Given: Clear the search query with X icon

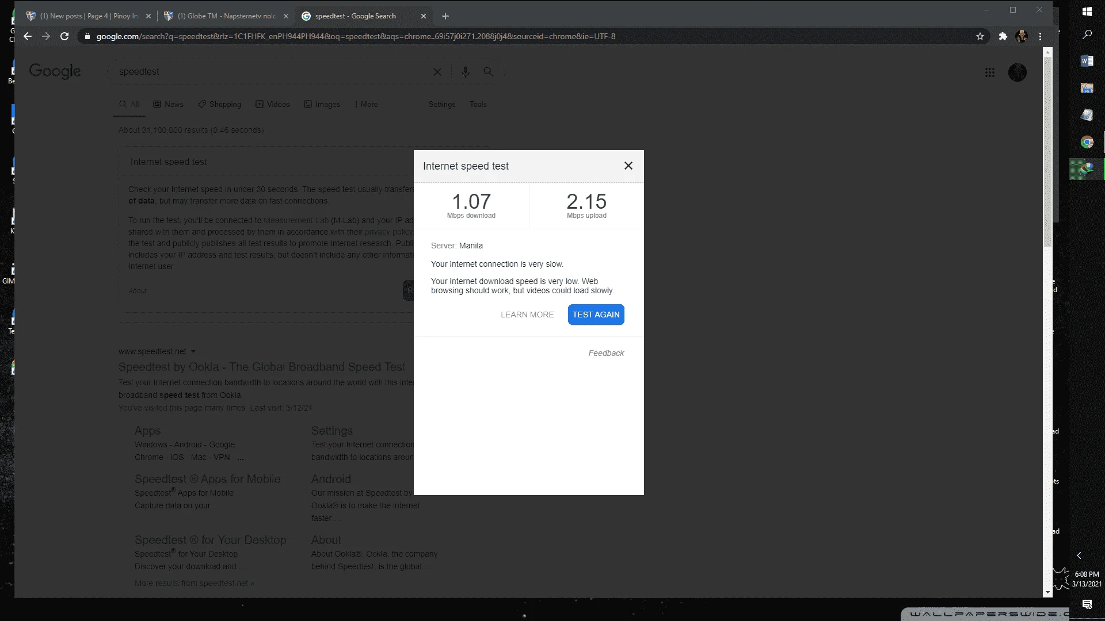Looking at the screenshot, I should click(437, 72).
